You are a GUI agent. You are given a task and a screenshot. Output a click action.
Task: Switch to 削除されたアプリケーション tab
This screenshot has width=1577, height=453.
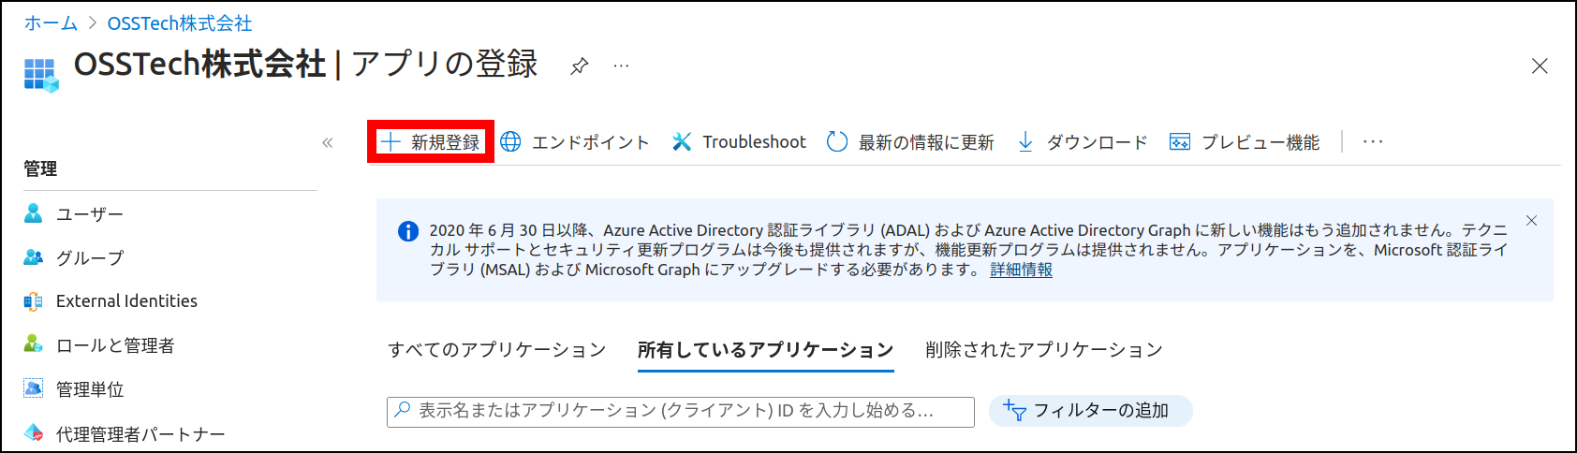click(x=1044, y=350)
